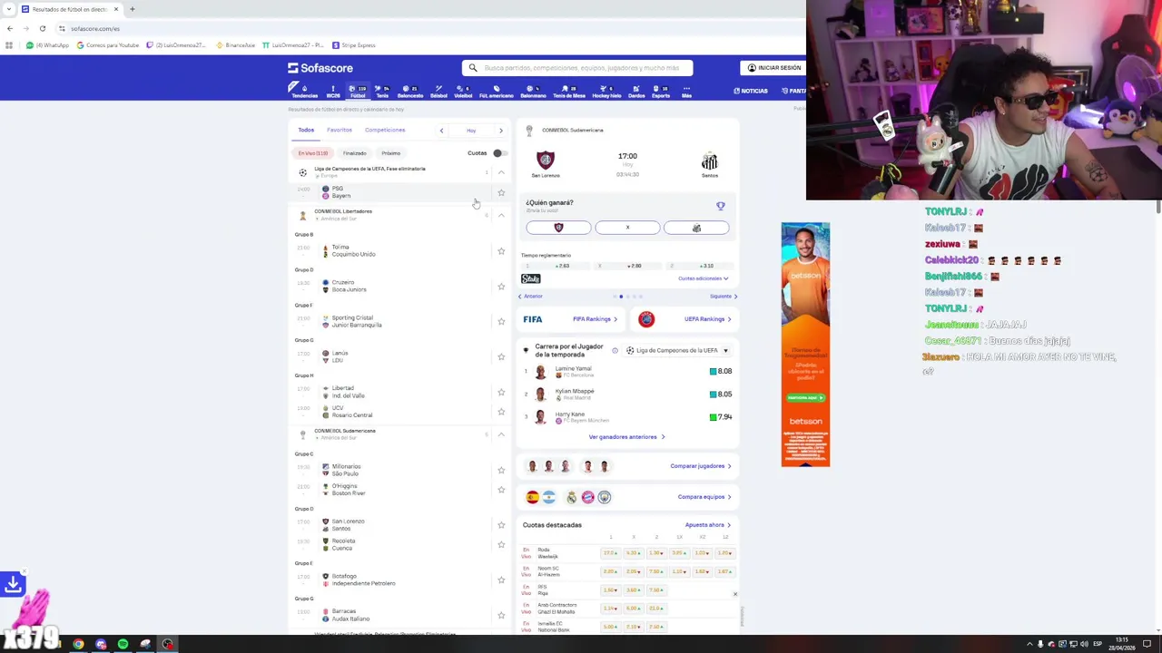Open the Balonmano sport category
This screenshot has height=653, width=1162.
(533, 91)
